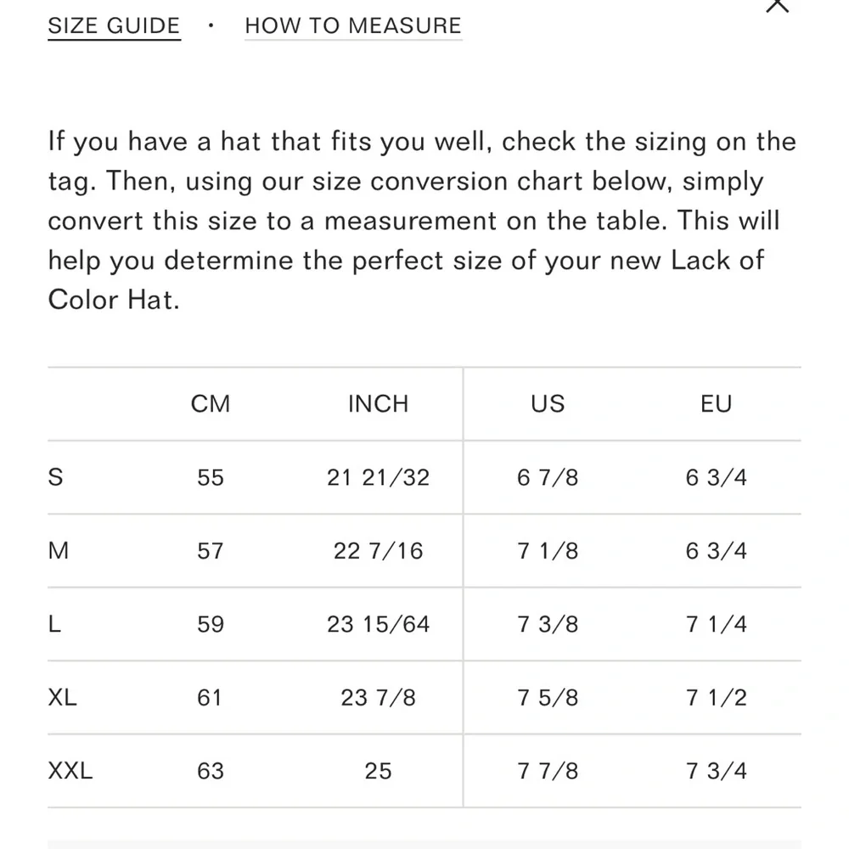Switch to the Size Guide tab

114,26
